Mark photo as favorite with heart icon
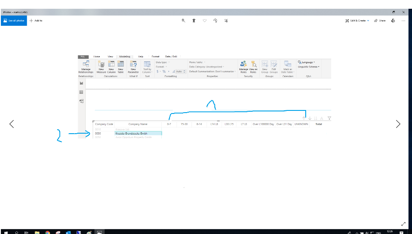 click(205, 21)
